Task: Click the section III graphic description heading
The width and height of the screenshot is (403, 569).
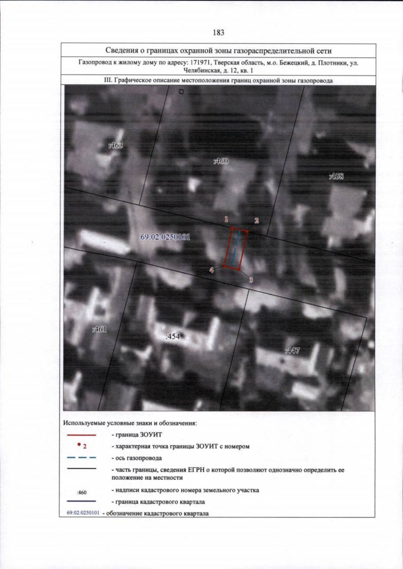Action: tap(218, 81)
